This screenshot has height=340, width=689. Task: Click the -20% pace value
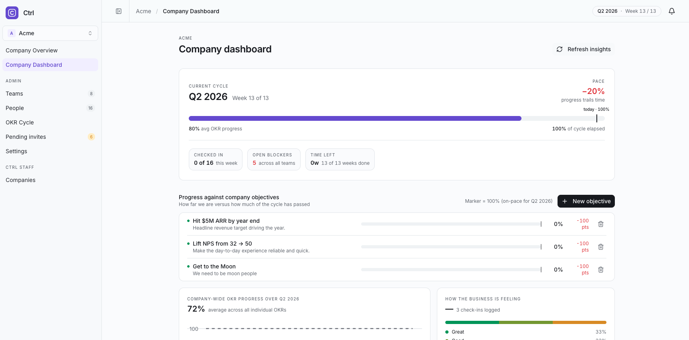[x=593, y=91]
